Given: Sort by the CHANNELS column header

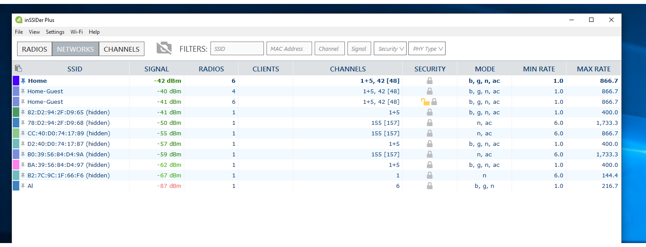Looking at the screenshot, I should (348, 69).
